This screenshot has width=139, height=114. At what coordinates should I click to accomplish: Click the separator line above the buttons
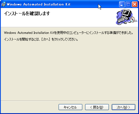pyautogui.click(x=70, y=101)
